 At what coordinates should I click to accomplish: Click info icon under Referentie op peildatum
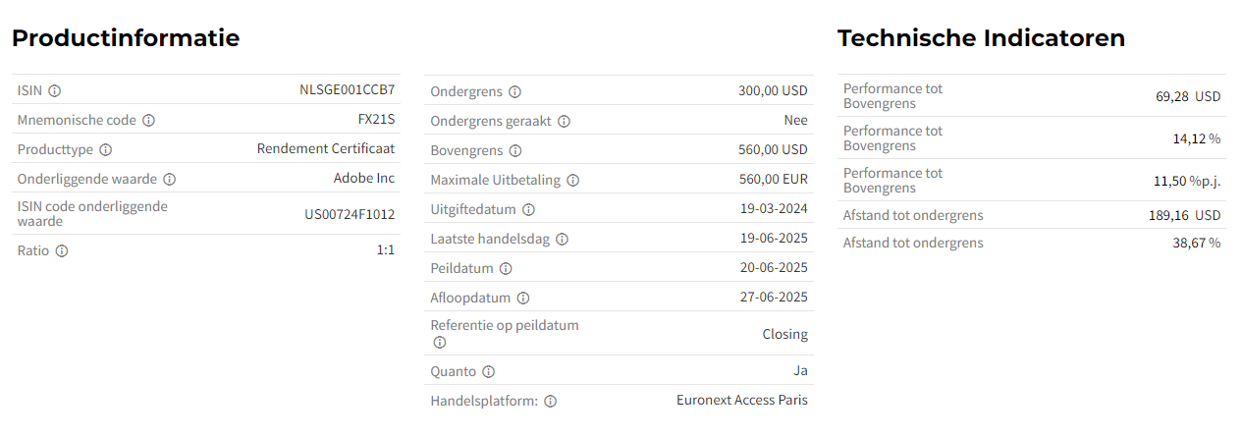coord(439,342)
